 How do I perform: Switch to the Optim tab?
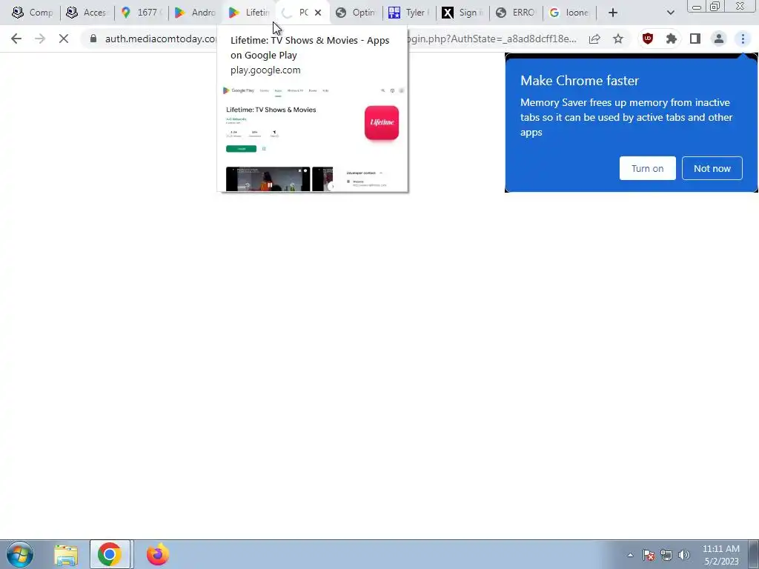tap(357, 13)
